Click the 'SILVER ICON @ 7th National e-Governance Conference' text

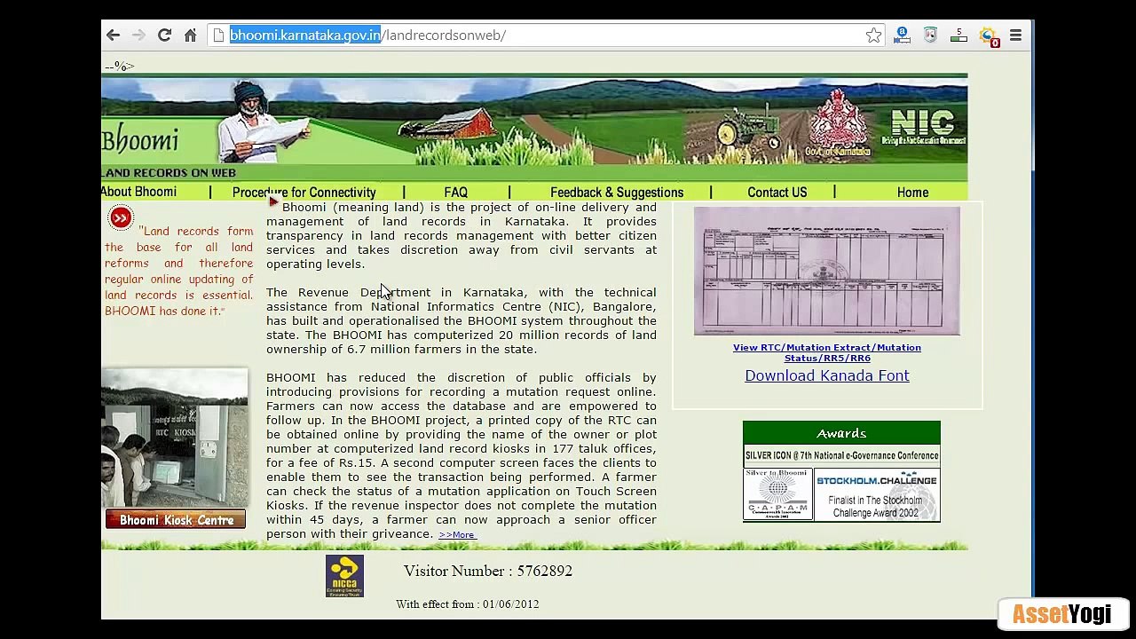[x=841, y=455]
